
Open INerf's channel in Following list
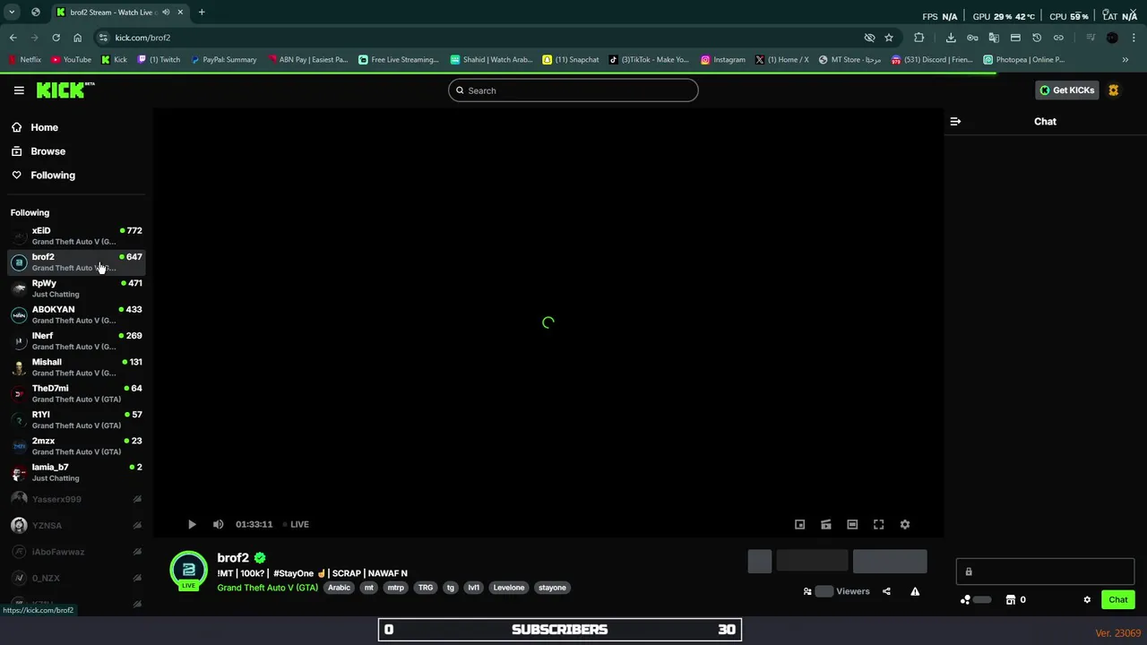(76, 340)
